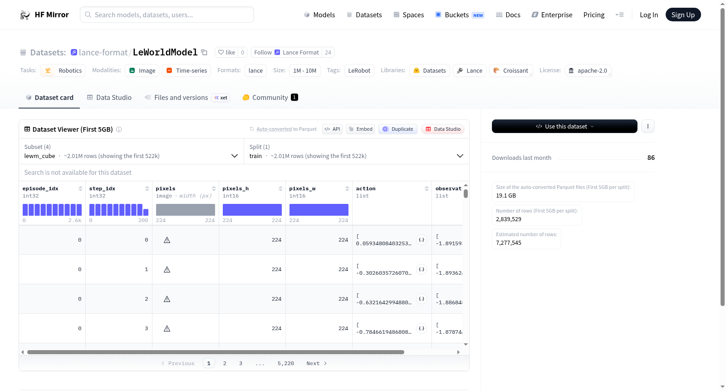The width and height of the screenshot is (726, 391).
Task: Open the Files and versions tab
Action: [187, 98]
